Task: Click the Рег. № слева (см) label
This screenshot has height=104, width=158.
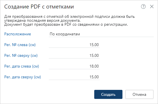Action: tap(20, 45)
